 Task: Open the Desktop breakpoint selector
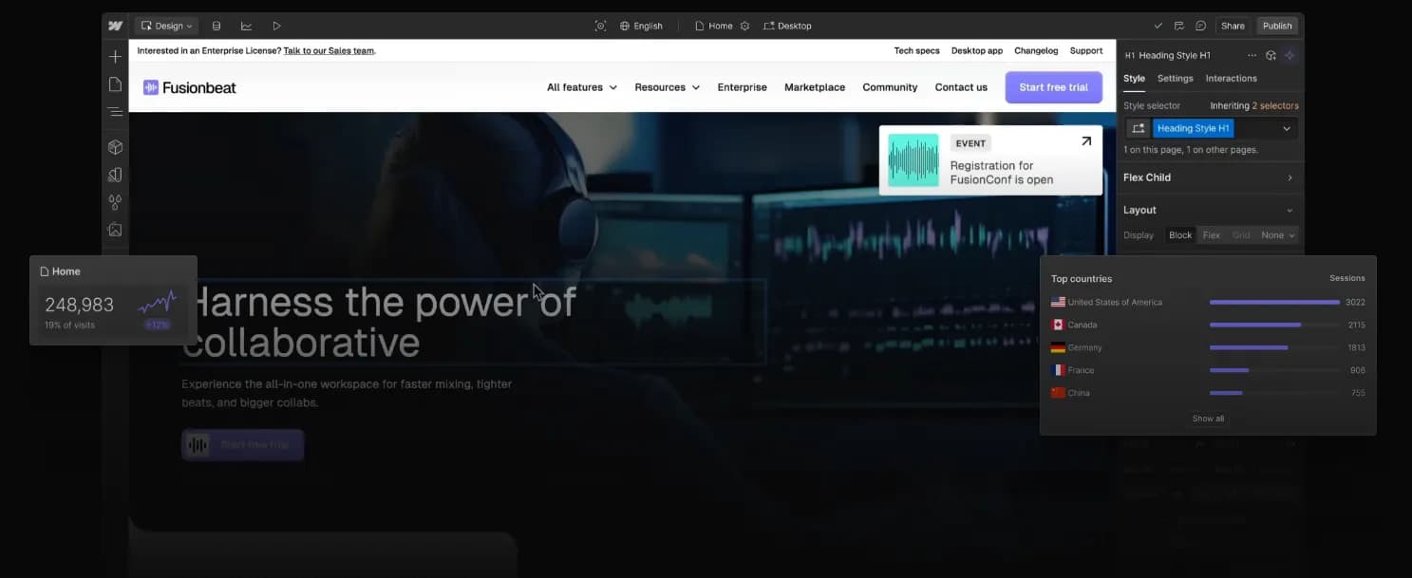pyautogui.click(x=787, y=26)
